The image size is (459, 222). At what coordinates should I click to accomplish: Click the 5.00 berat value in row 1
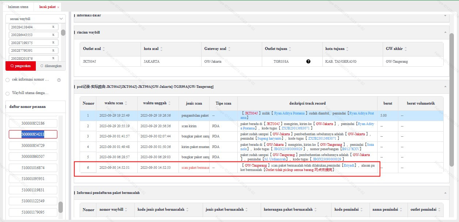tap(383, 116)
